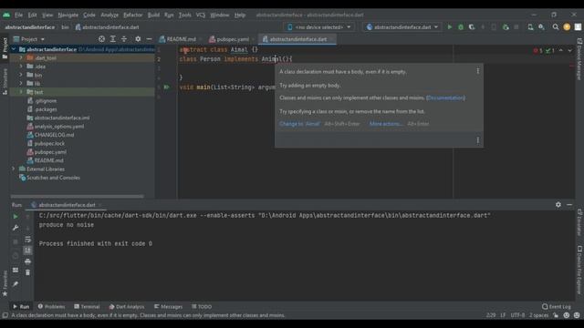The height and width of the screenshot is (328, 584).
Task: Collapse all nodes in the Project panel
Action: pos(124,39)
